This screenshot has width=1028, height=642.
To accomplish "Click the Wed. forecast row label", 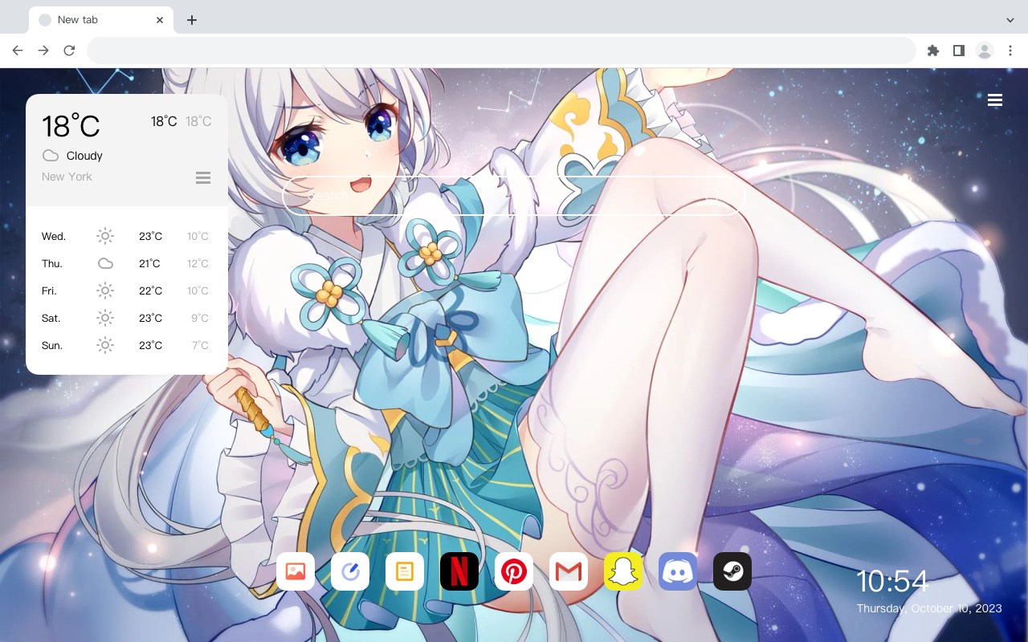I will (x=54, y=237).
